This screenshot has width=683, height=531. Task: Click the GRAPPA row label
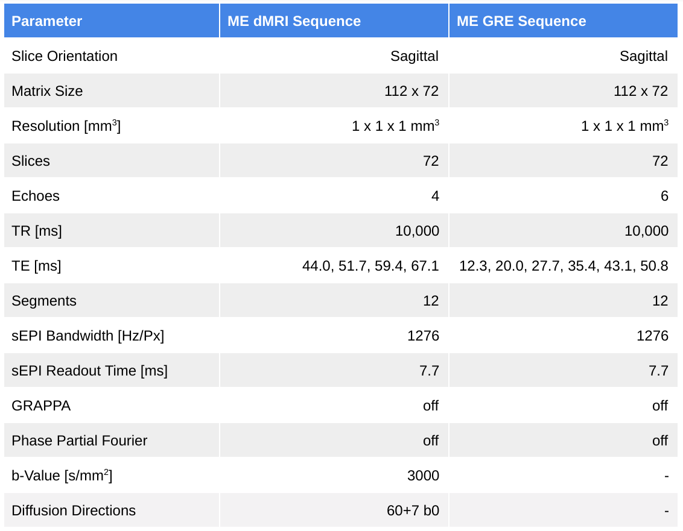point(41,406)
